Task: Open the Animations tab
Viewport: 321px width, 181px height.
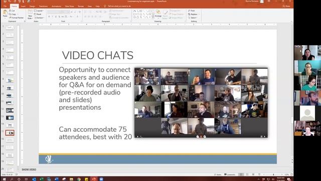Action: (56, 6)
